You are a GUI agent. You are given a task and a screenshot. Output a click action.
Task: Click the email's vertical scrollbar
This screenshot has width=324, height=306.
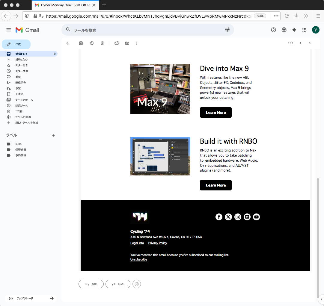pos(318,237)
